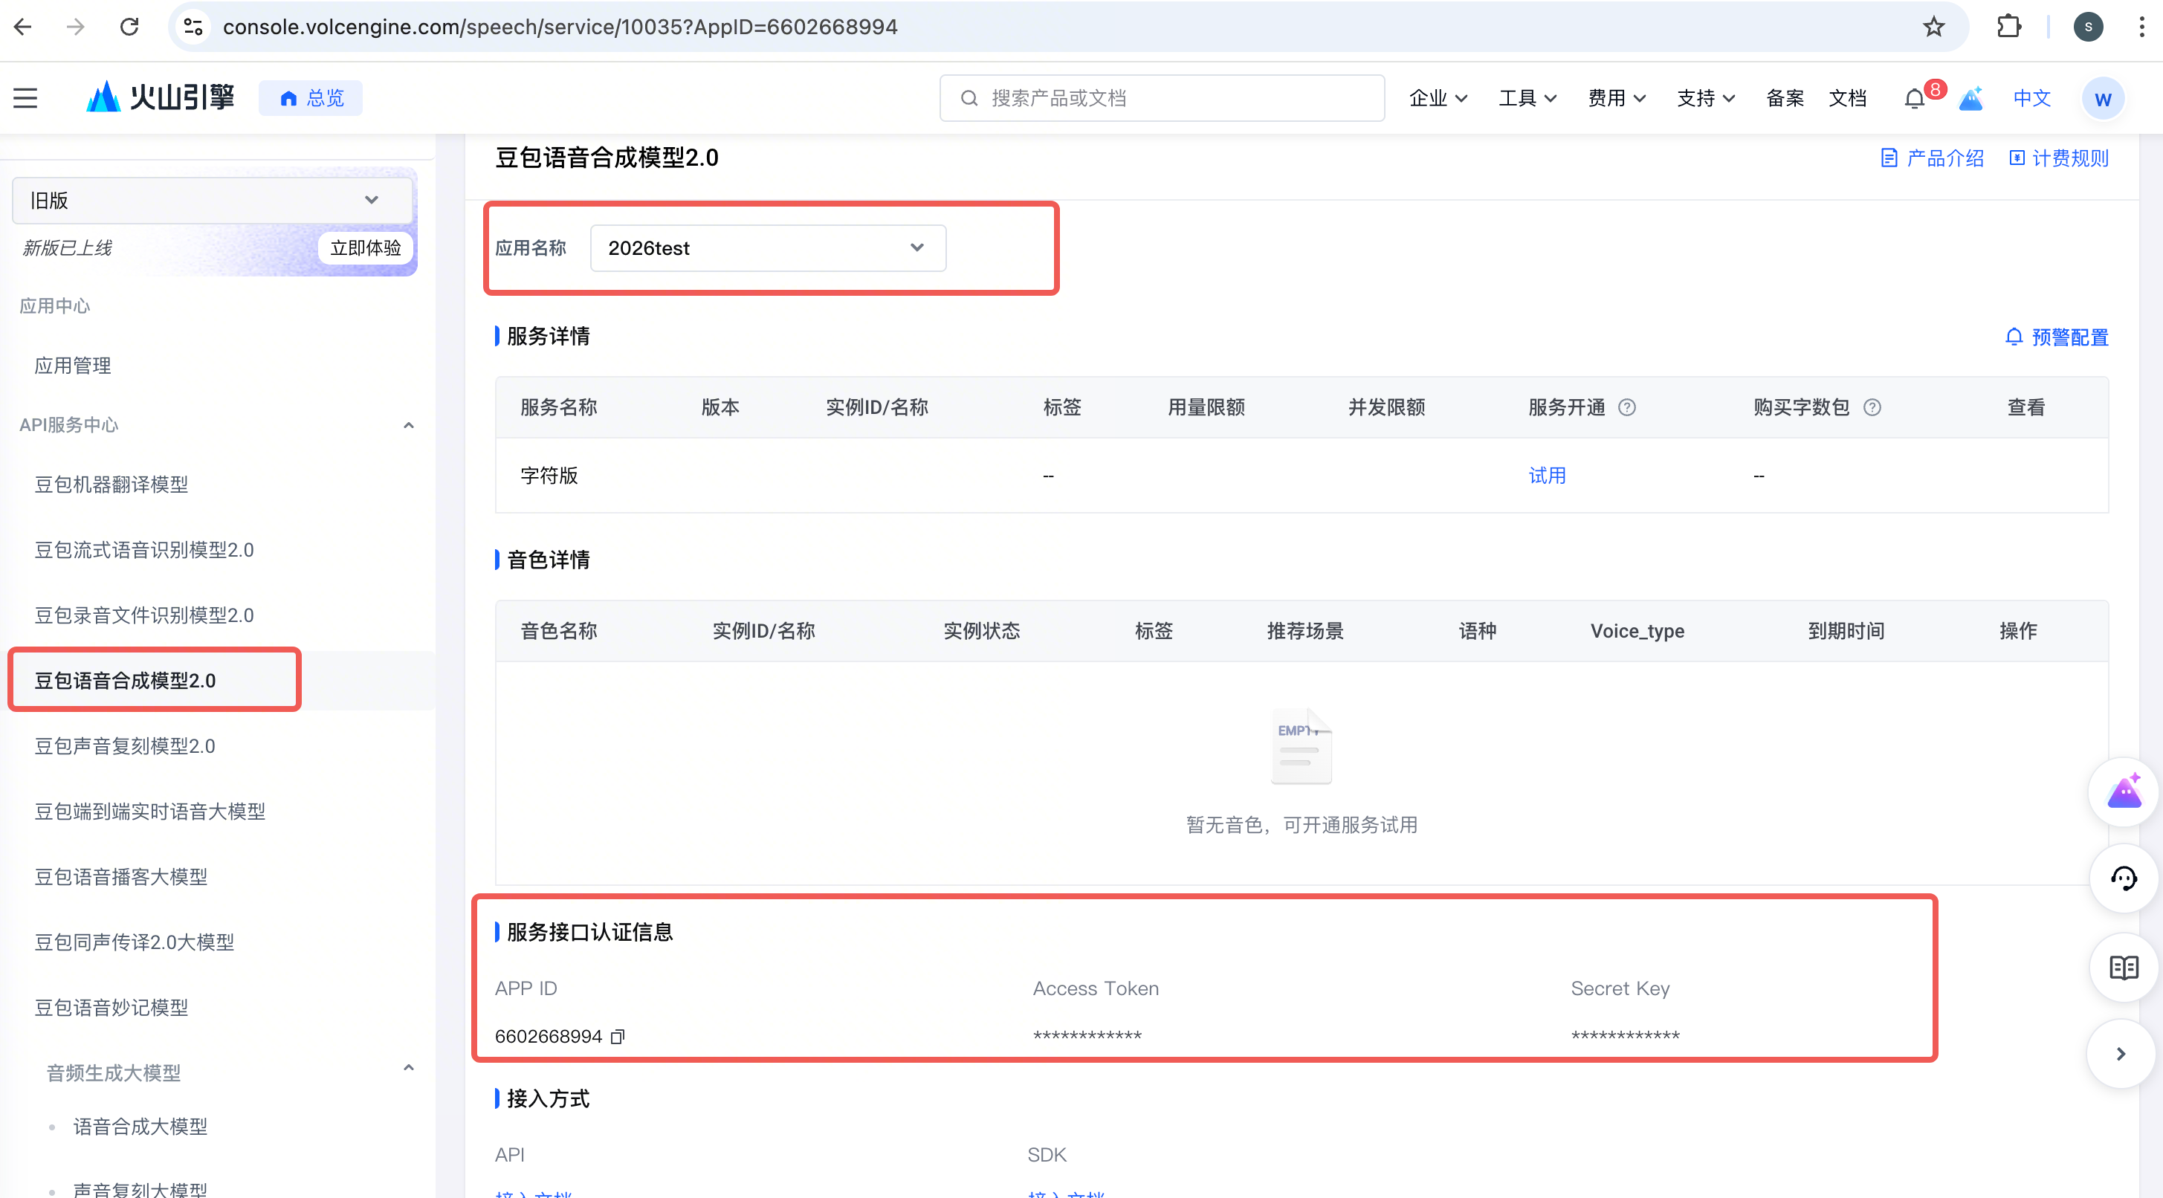Select 豆包语音合成模型2.0 in the sidebar
2163x1198 pixels.
[125, 681]
